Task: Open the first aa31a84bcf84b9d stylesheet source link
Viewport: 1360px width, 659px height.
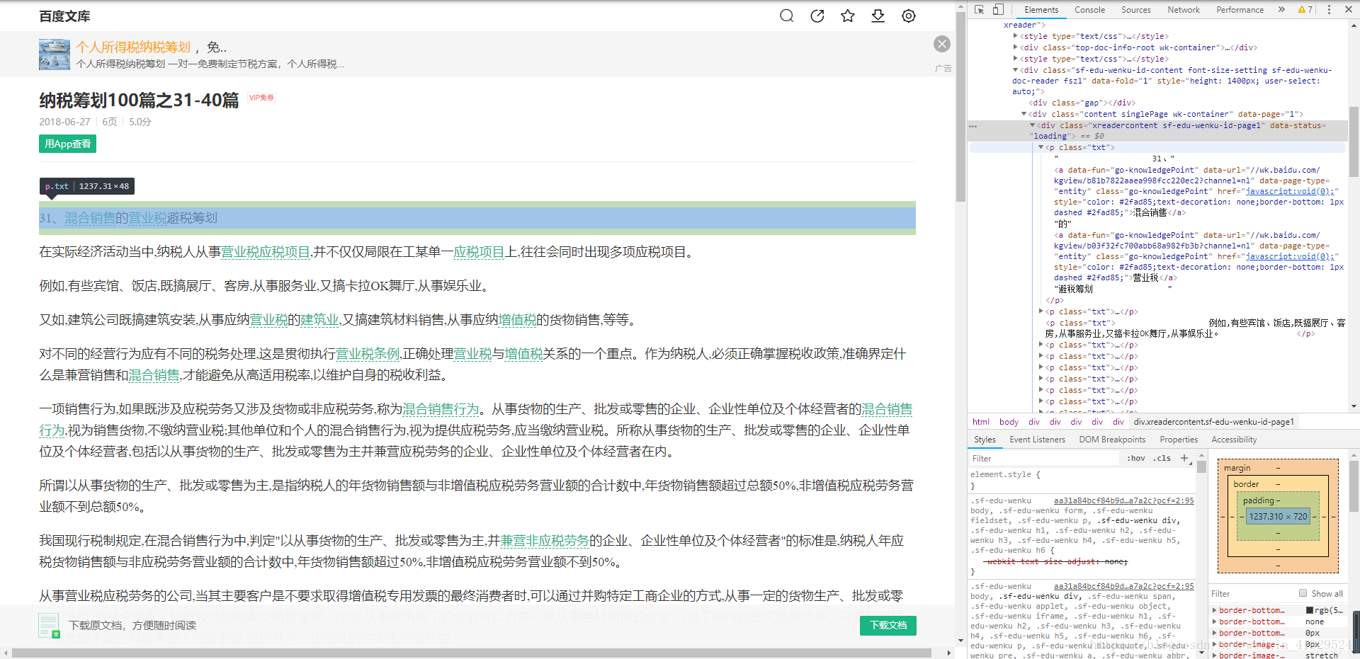Action: 1123,500
